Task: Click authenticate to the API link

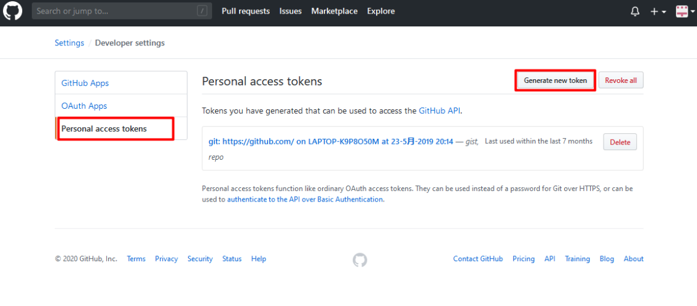Action: (305, 199)
